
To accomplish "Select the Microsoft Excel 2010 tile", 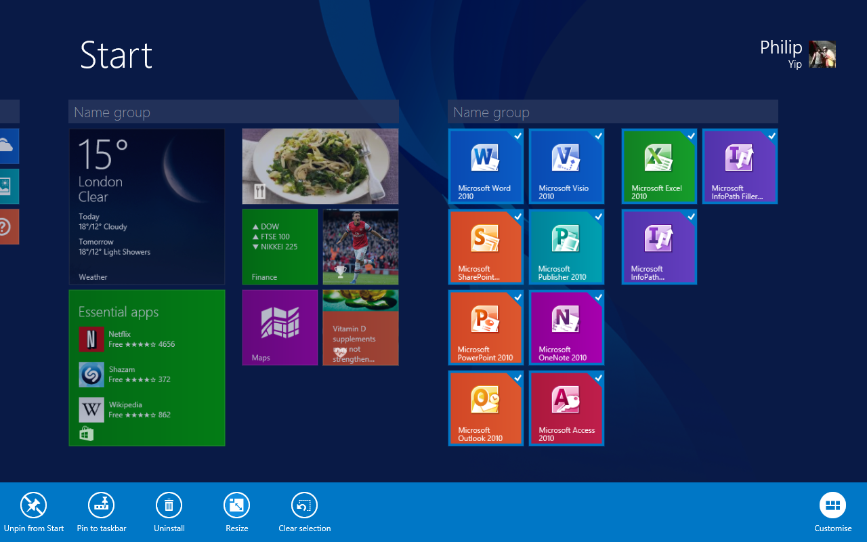I will pos(659,166).
